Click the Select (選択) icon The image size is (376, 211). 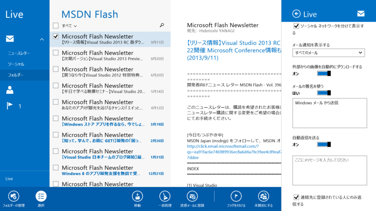[x=41, y=196]
